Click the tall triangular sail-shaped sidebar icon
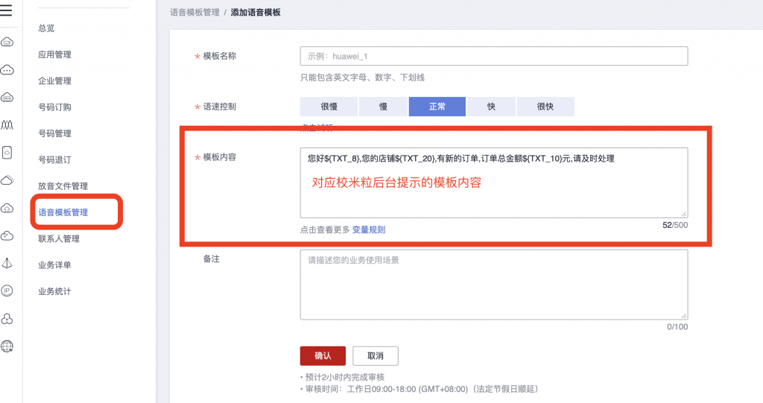Screen dimensions: 763x403 [7, 263]
